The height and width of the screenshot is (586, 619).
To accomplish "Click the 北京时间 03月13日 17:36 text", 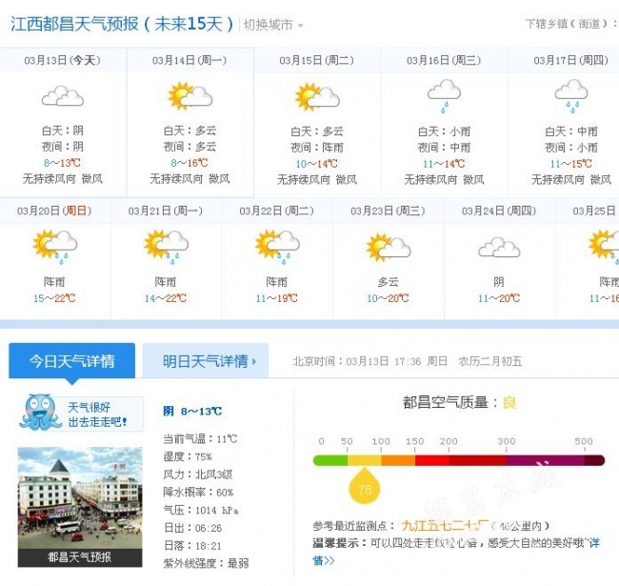I will tap(357, 361).
